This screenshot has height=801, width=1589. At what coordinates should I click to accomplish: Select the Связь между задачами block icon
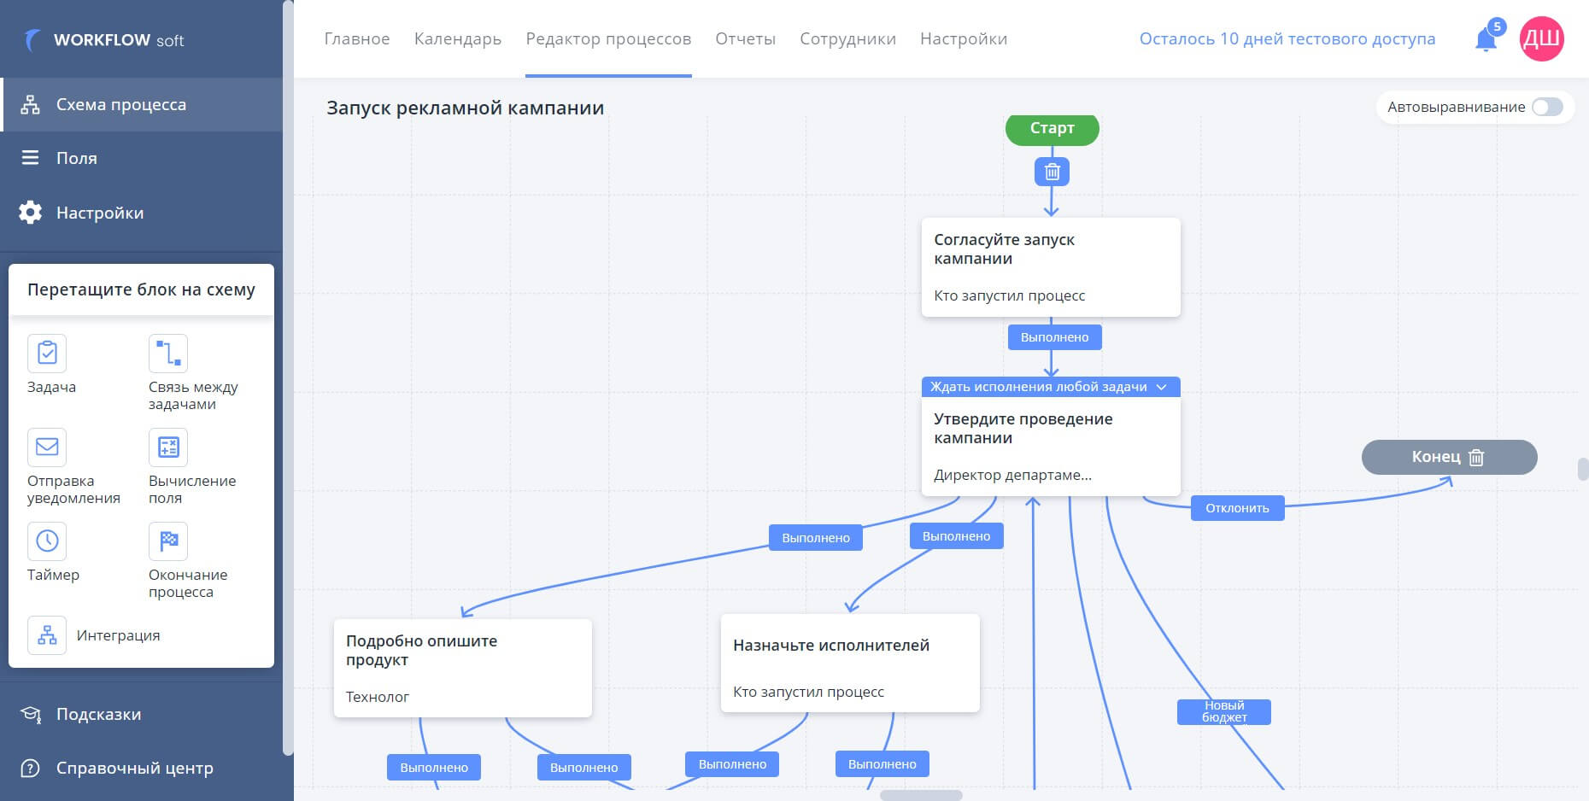(168, 353)
